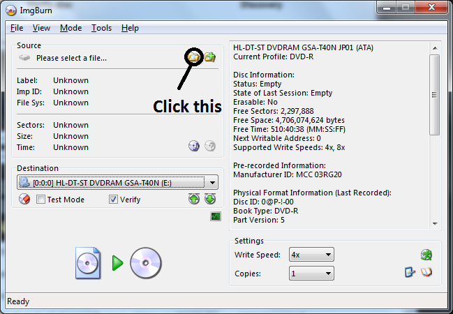Image resolution: width=453 pixels, height=314 pixels.
Task: Open the Mode menu
Action: (70, 28)
